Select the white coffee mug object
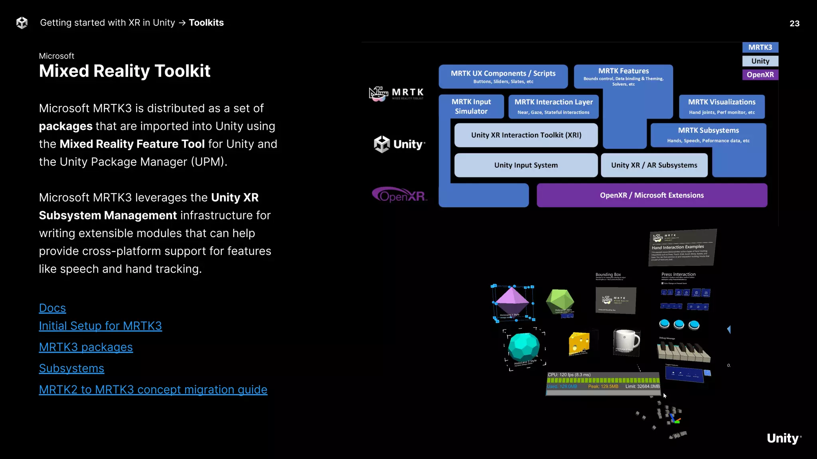Image resolution: width=817 pixels, height=459 pixels. tap(626, 341)
